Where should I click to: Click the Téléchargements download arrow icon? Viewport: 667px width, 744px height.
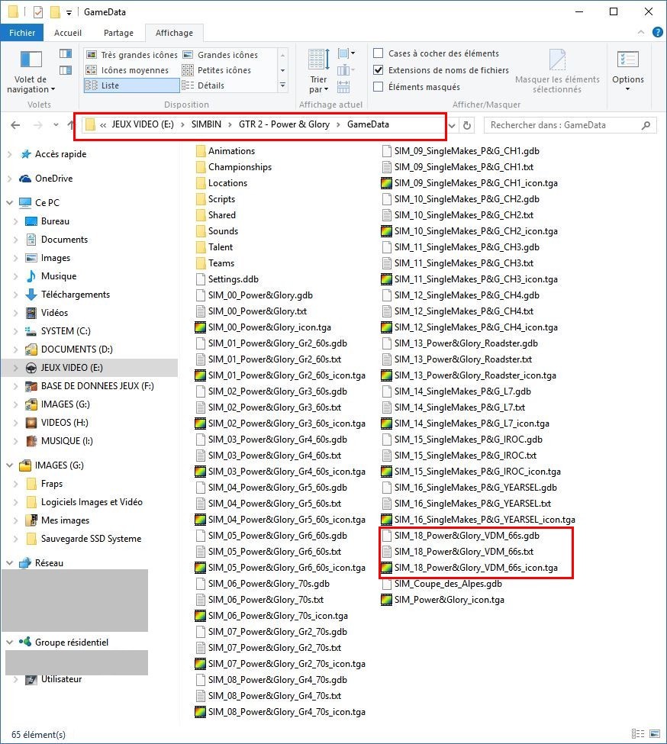[x=31, y=295]
